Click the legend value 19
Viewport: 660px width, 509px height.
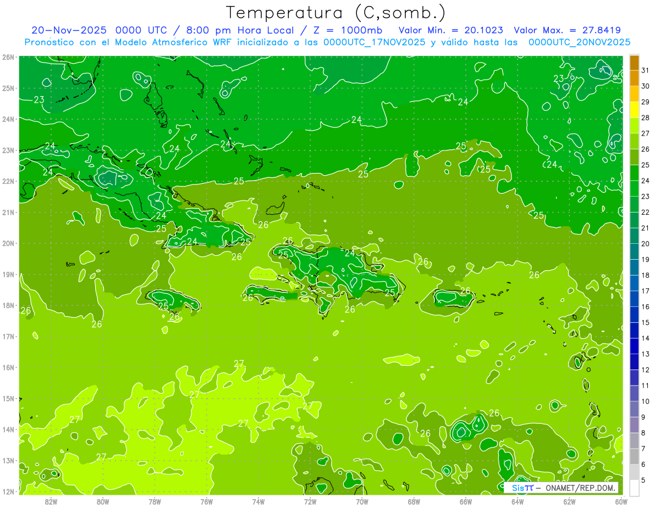pos(646,260)
